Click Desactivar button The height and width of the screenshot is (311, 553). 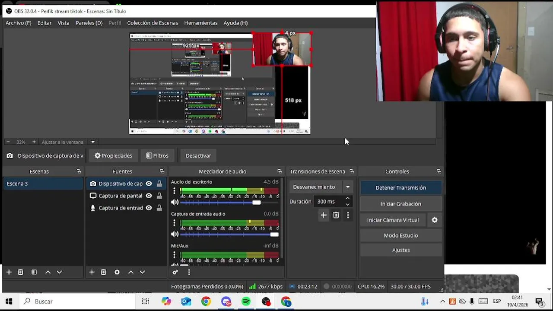198,155
